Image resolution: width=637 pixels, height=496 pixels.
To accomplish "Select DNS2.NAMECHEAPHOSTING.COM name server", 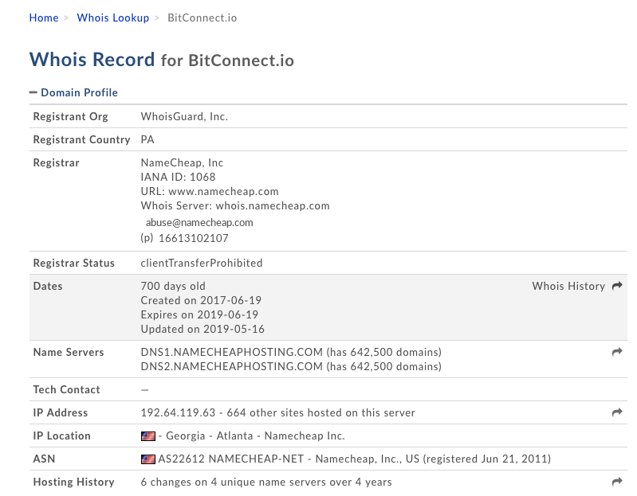I will (x=231, y=367).
